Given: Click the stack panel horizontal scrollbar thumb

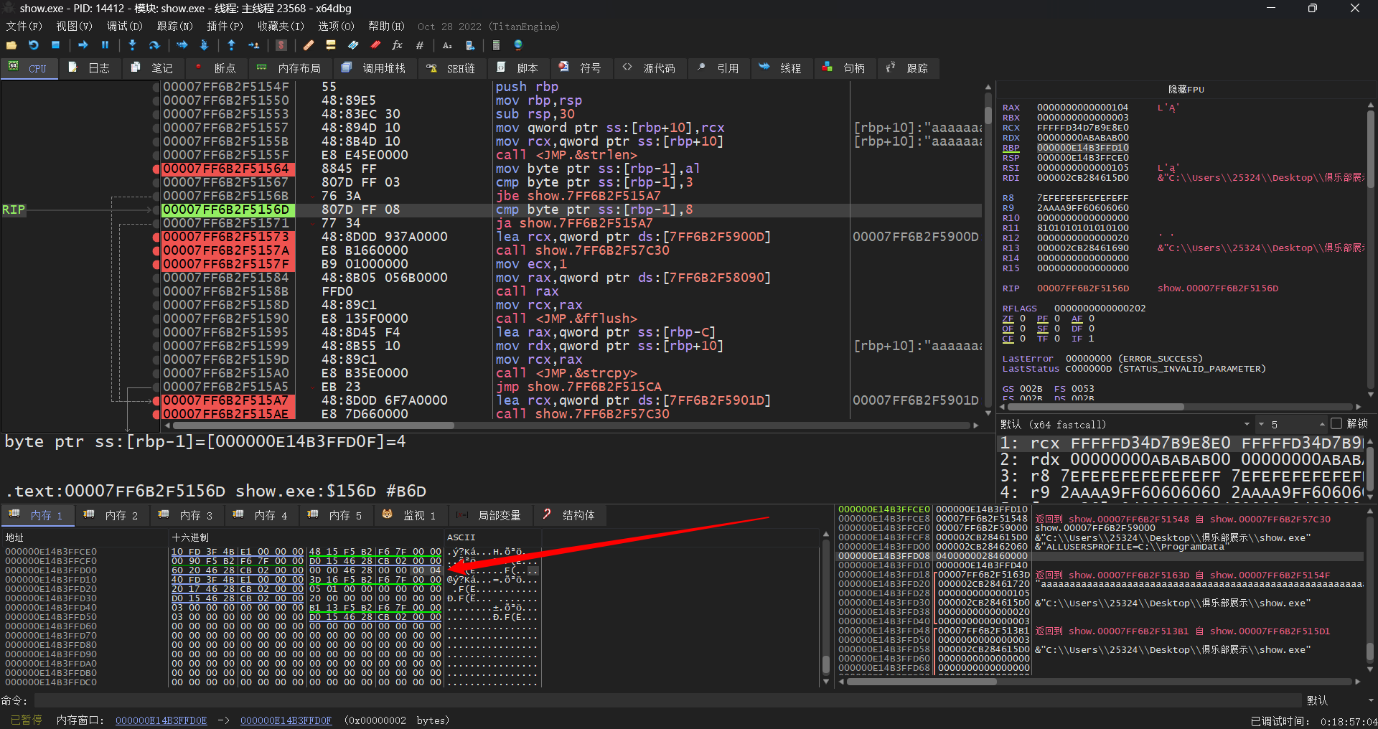Looking at the screenshot, I should click(x=922, y=682).
